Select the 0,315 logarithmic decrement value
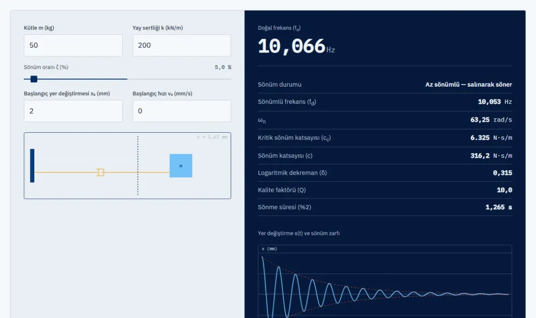This screenshot has height=318, width=536. 503,173
